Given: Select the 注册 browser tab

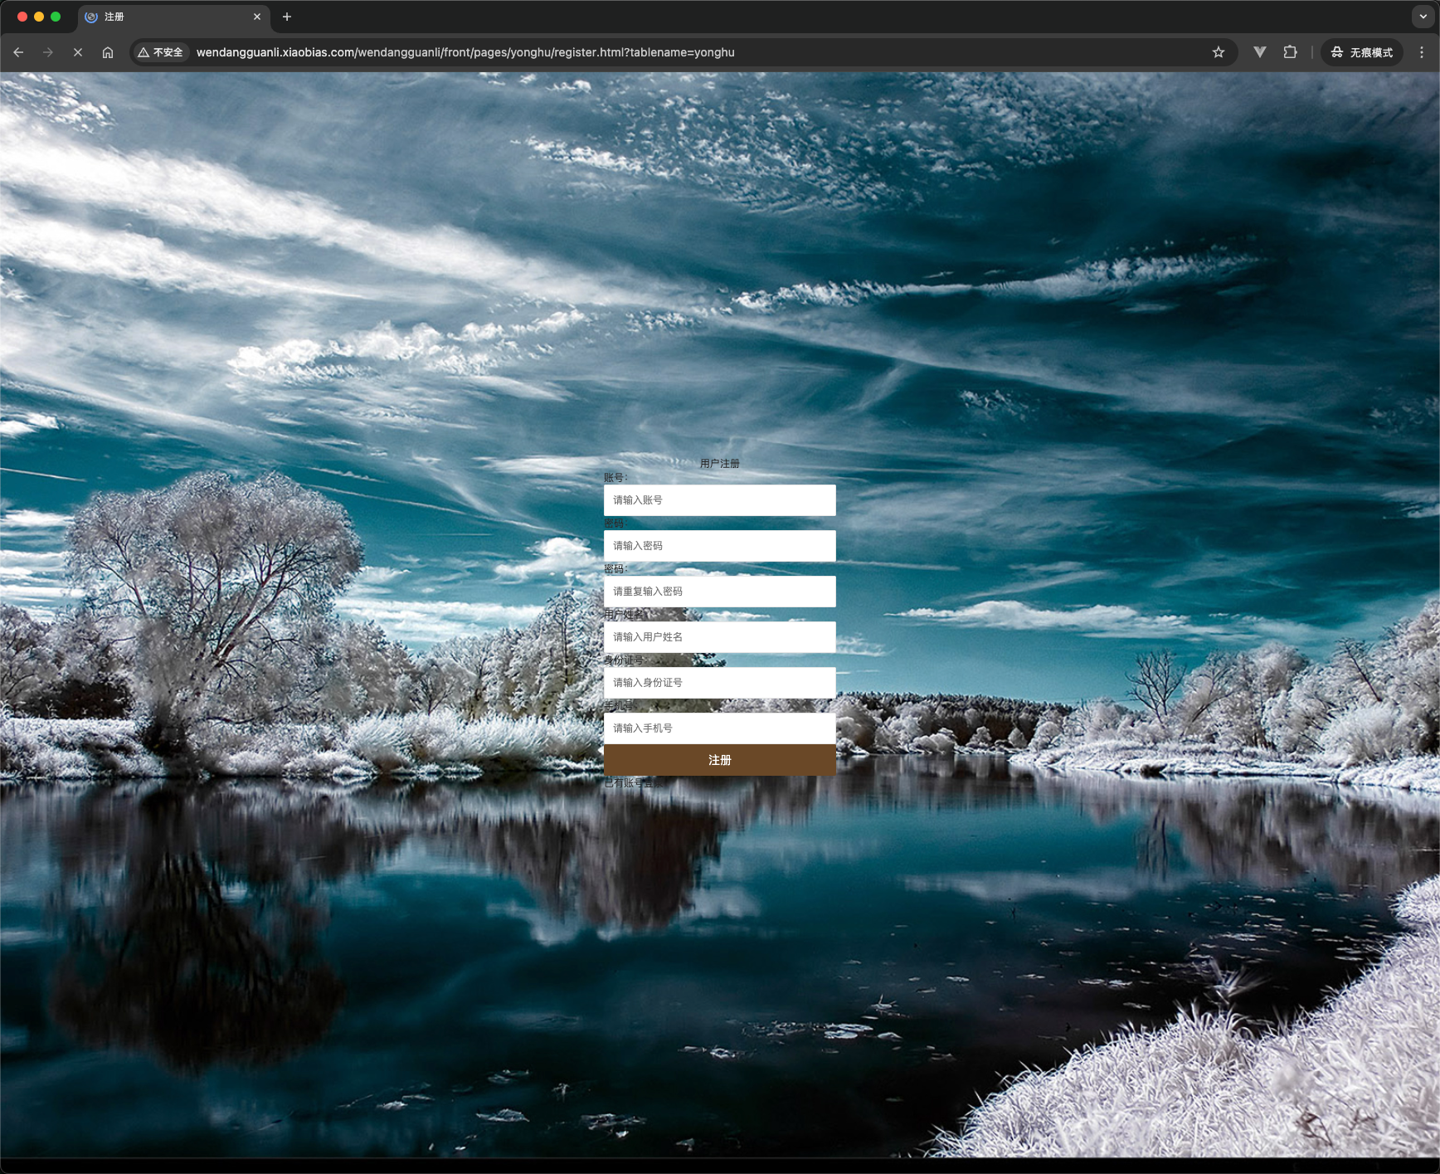Looking at the screenshot, I should pyautogui.click(x=174, y=17).
